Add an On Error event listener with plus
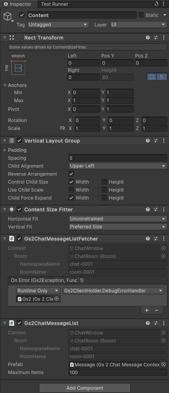This screenshot has height=393, width=169. point(147,310)
